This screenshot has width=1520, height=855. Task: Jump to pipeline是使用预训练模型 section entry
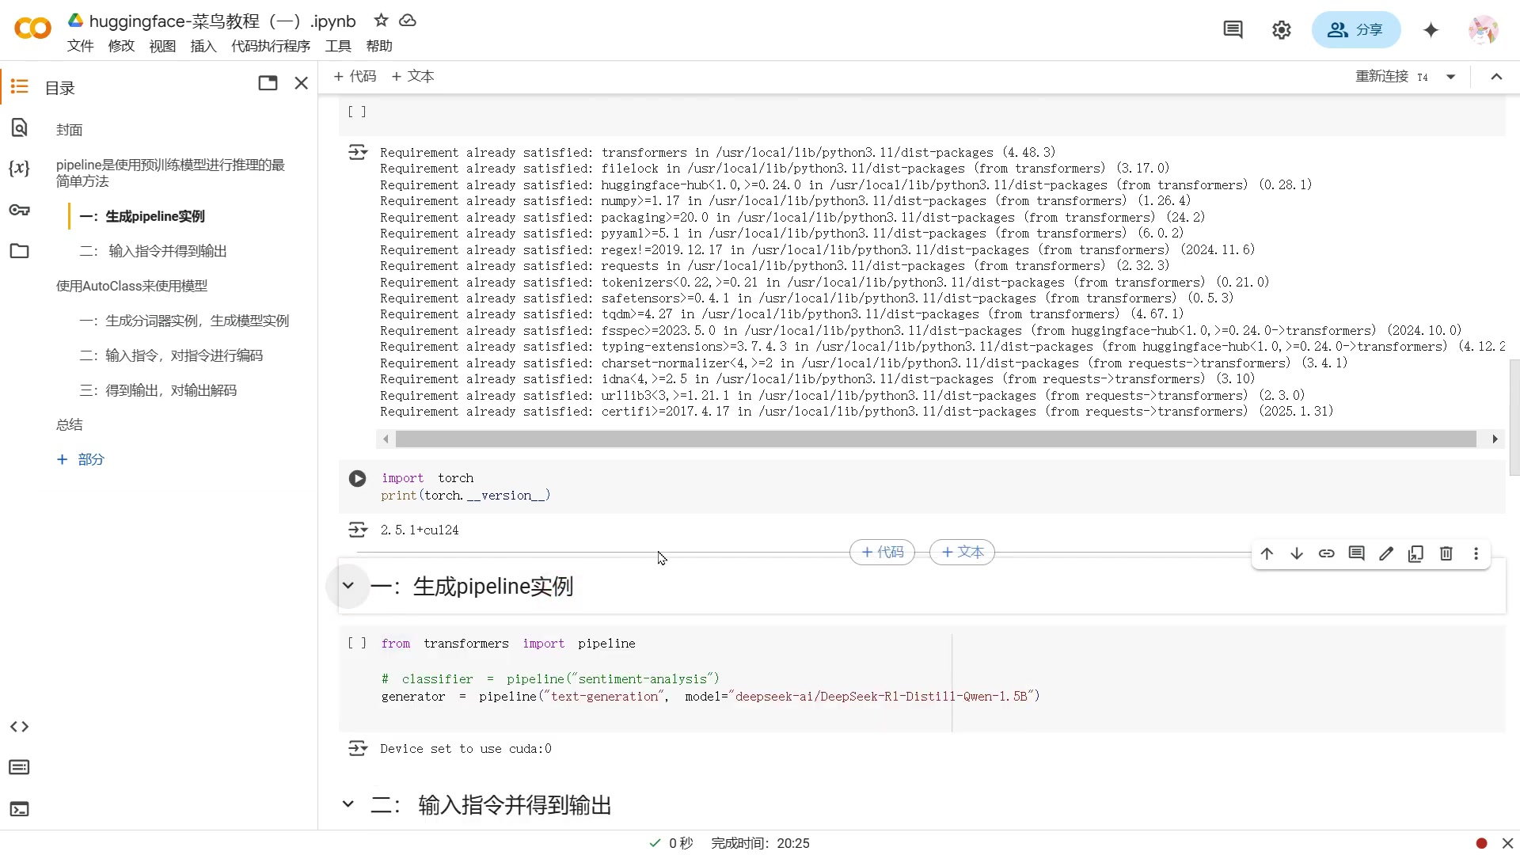(x=170, y=173)
